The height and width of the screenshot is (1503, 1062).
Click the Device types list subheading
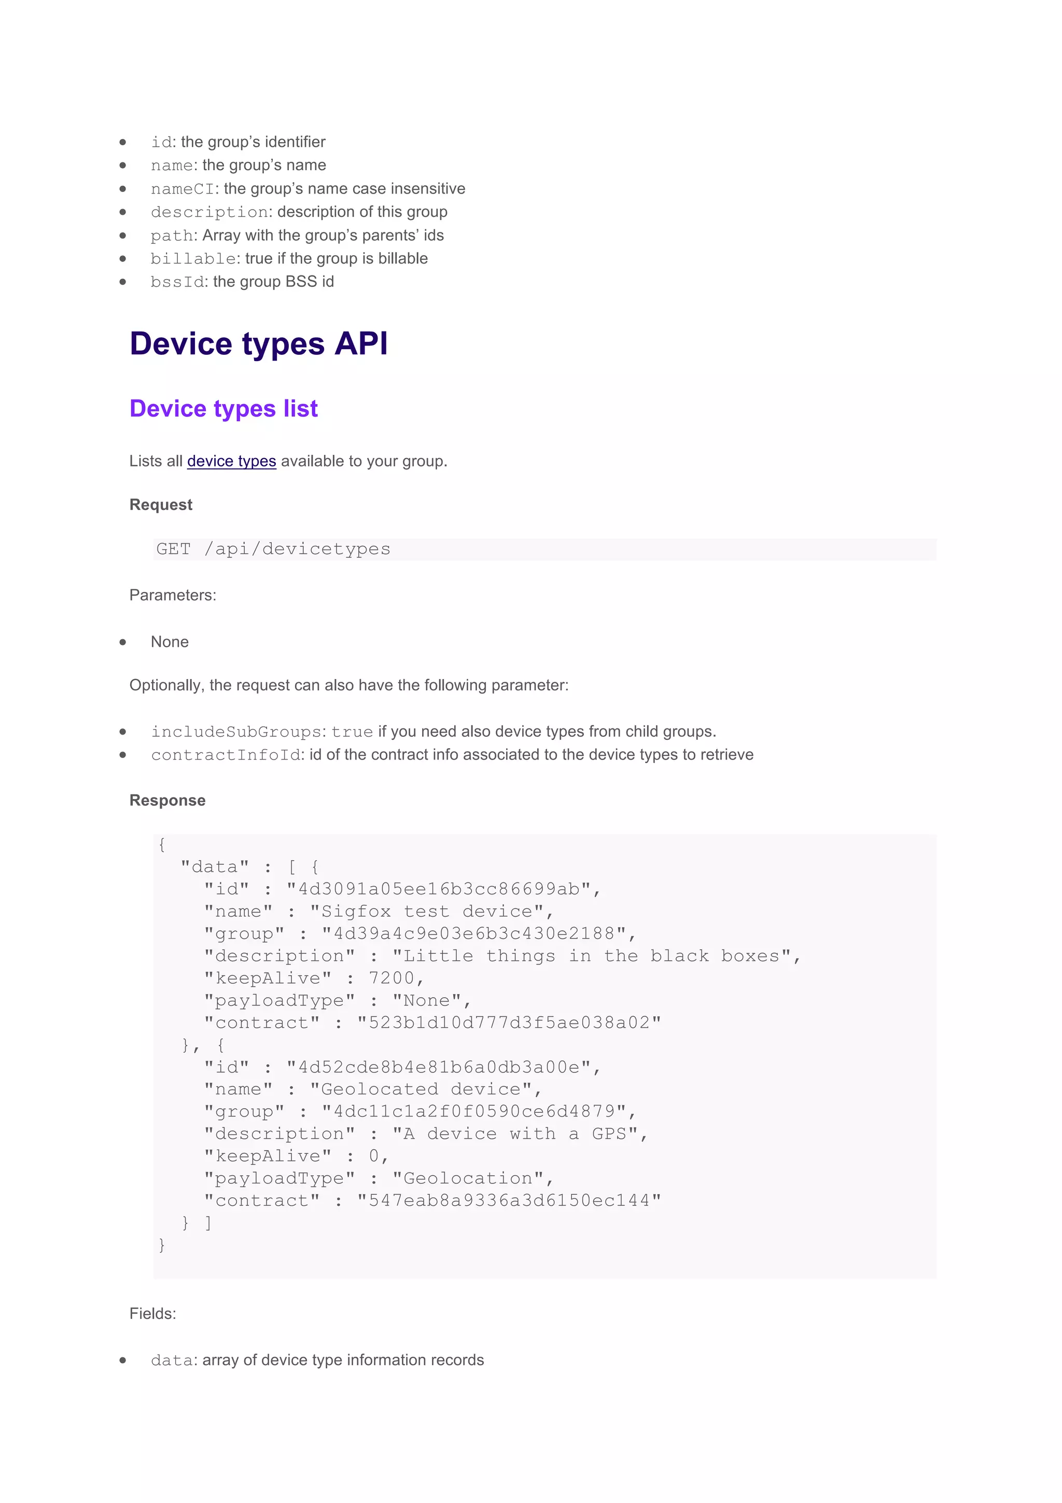pyautogui.click(x=223, y=408)
